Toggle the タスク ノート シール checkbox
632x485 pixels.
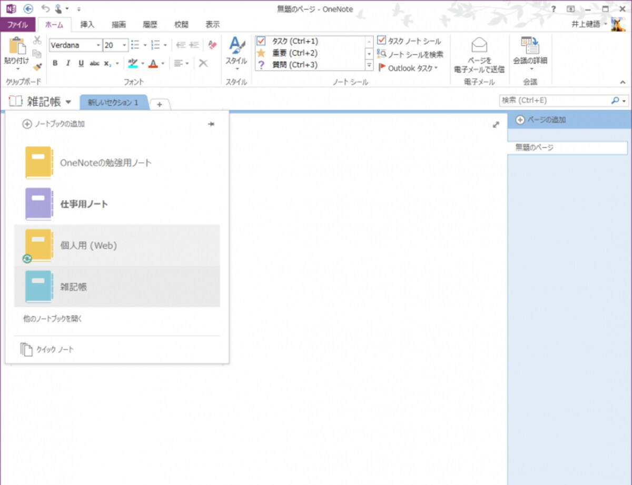(381, 41)
